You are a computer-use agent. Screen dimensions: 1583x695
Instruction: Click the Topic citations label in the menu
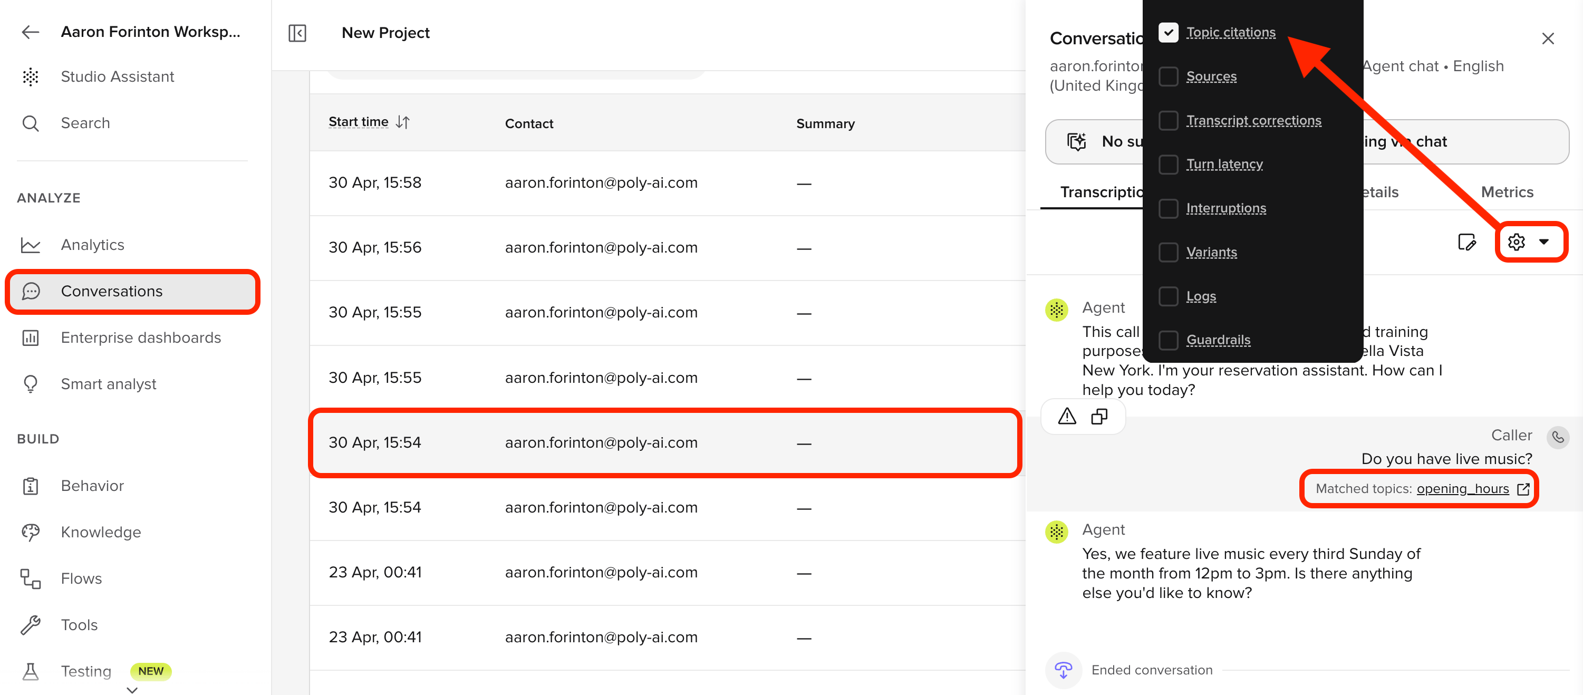[x=1230, y=33]
